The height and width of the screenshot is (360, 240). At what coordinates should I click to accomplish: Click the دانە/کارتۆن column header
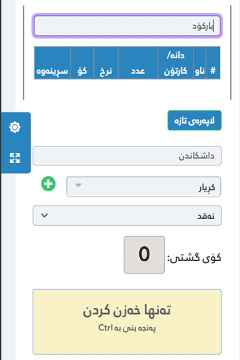[176, 63]
